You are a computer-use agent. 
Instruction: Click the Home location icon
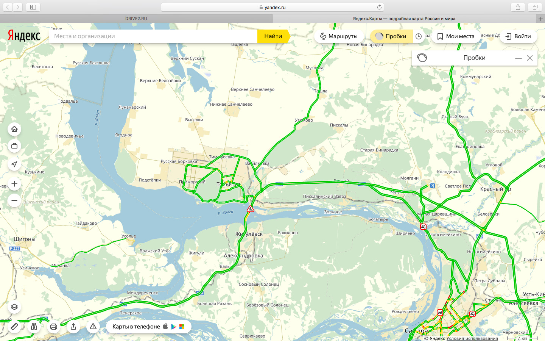click(14, 129)
